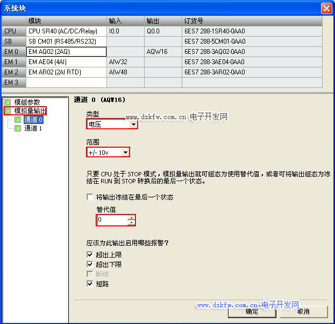Click green icon beside 通道 0
Screen dimensions: 335x324
18,120
